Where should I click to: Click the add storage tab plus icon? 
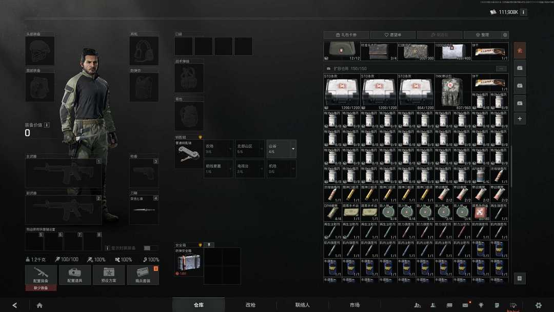[x=520, y=119]
